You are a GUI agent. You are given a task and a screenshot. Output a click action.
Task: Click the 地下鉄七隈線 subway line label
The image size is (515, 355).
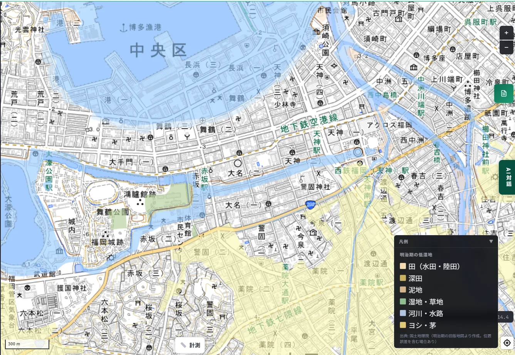275,321
